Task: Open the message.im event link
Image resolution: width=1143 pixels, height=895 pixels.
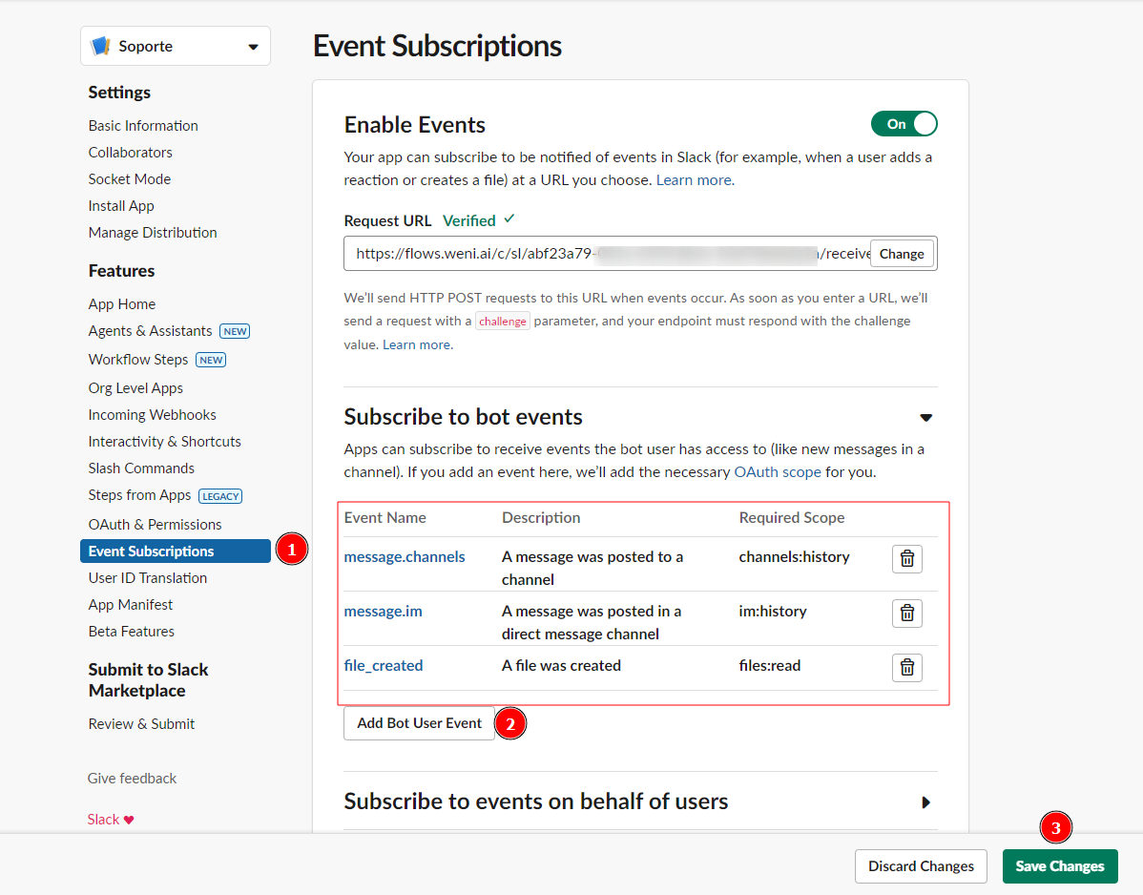Action: click(384, 612)
